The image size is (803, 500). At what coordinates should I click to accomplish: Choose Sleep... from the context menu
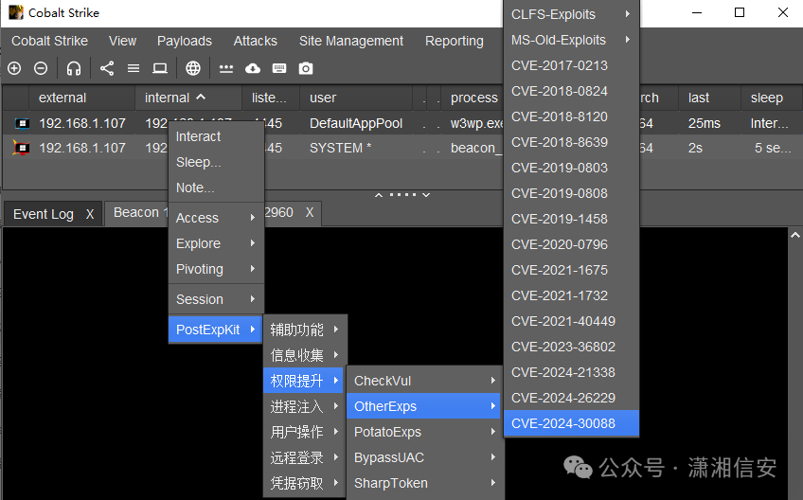[x=216, y=162]
